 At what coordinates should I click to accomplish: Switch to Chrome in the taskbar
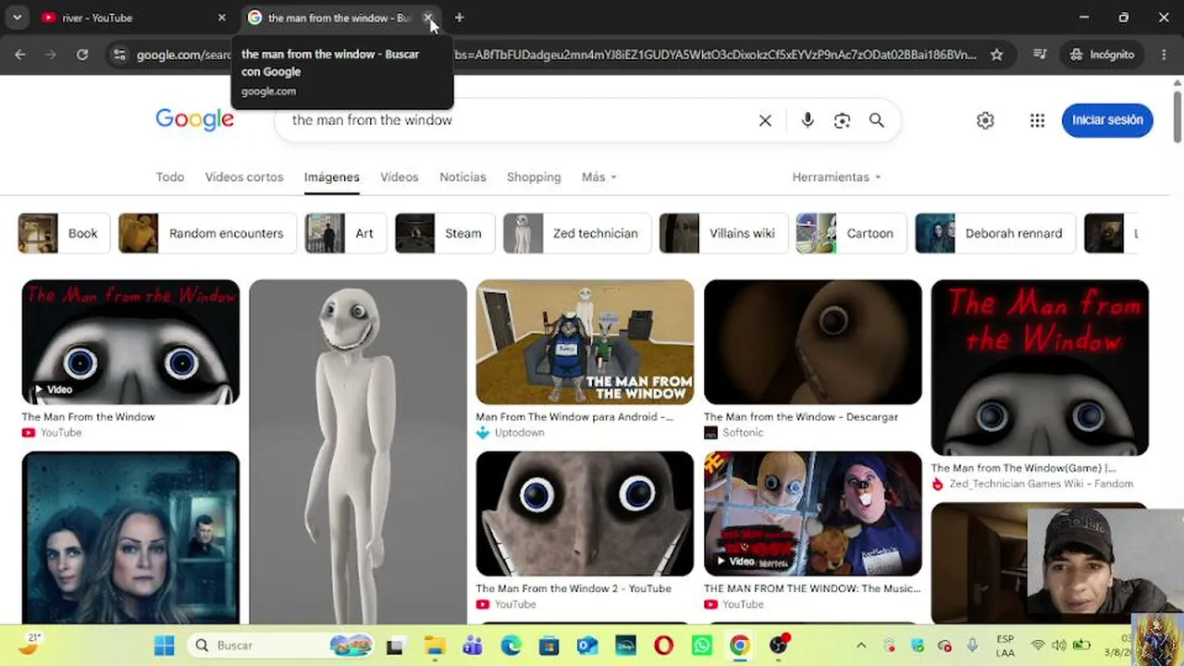pyautogui.click(x=739, y=645)
